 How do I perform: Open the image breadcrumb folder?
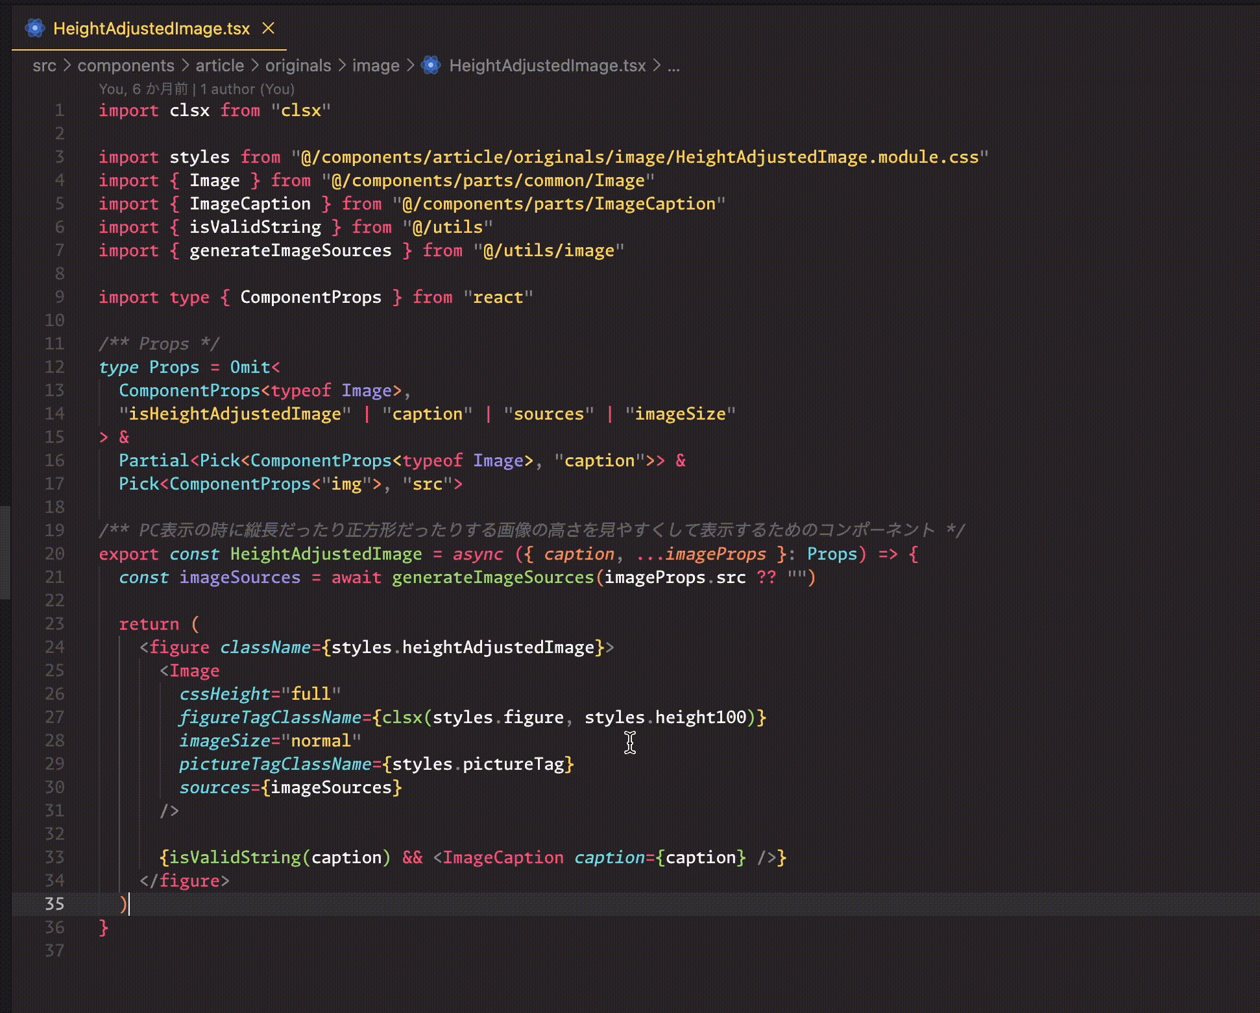tap(376, 66)
